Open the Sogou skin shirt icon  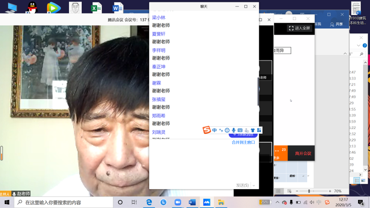253,130
